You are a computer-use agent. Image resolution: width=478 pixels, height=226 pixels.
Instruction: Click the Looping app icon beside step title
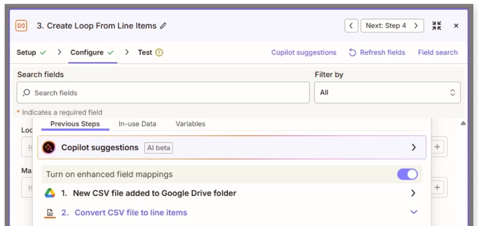click(x=21, y=26)
